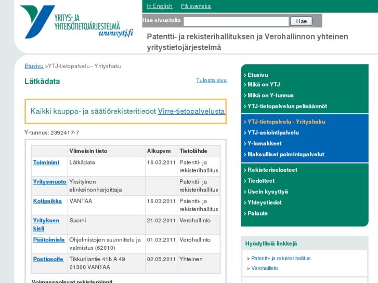Click the Tietolähde column header
This screenshot has height=283, width=378.
coord(193,151)
